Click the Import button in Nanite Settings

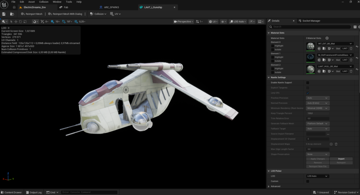341,159
